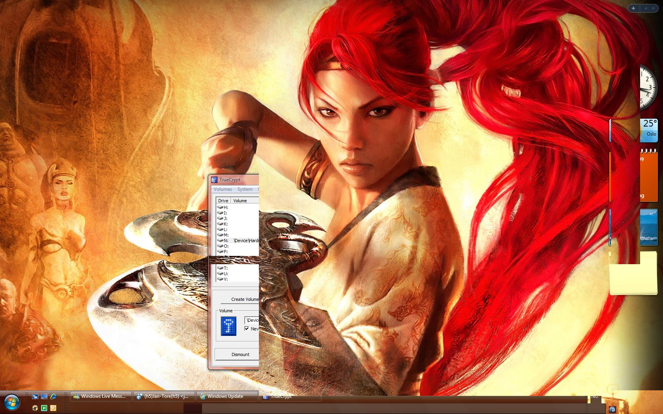Open the yellow clock quick launch icon
The height and width of the screenshot is (414, 663).
(x=53, y=408)
